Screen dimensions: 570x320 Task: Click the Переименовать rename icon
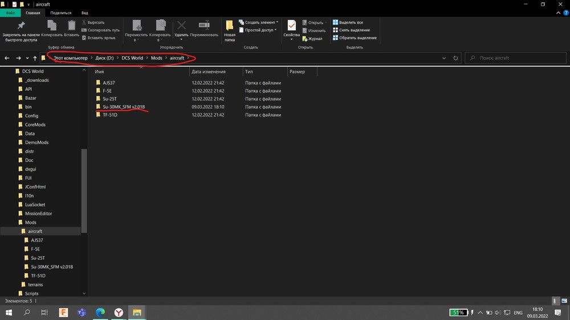(204, 25)
